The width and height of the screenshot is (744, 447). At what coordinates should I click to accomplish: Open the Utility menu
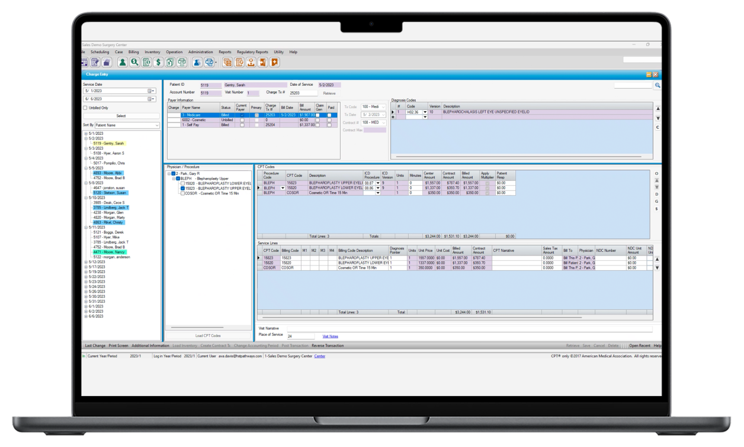click(278, 52)
